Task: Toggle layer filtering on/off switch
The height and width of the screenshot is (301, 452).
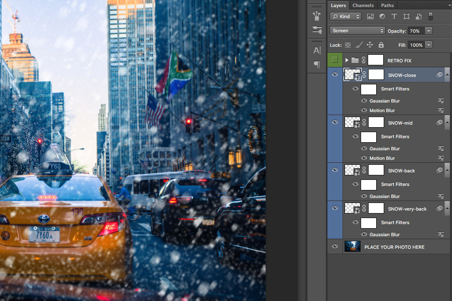Action: 430,17
